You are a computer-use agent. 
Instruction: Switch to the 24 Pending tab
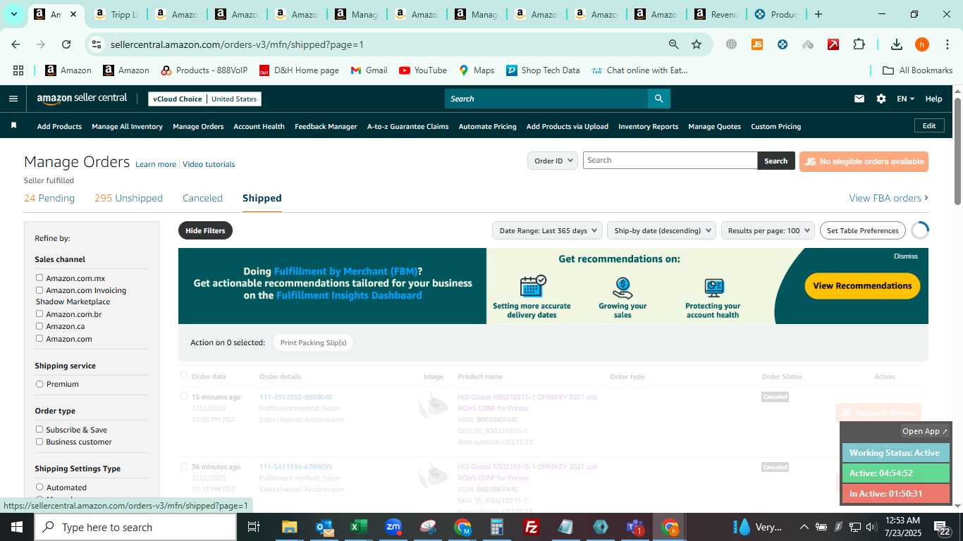tap(49, 198)
